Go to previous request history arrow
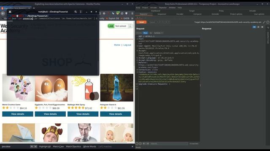Screen dimensions: 270x151 [160, 22]
